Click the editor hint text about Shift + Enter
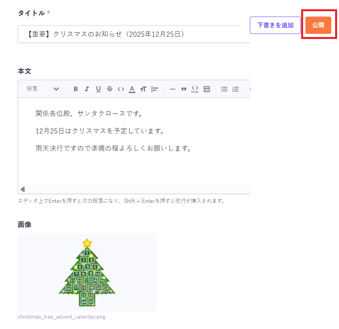 coord(121,201)
